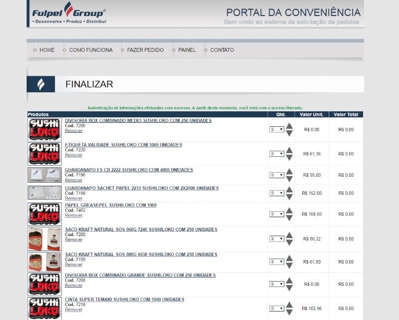Increase quantity for Divisoria Box Combinado Medio

[x=289, y=126]
